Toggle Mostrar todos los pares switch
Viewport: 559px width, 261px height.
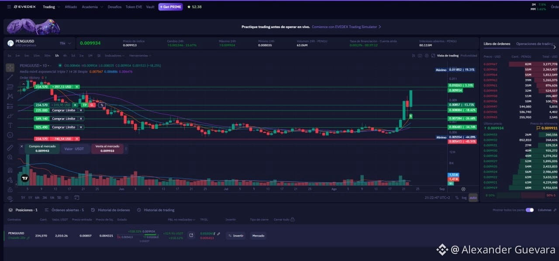point(530,210)
